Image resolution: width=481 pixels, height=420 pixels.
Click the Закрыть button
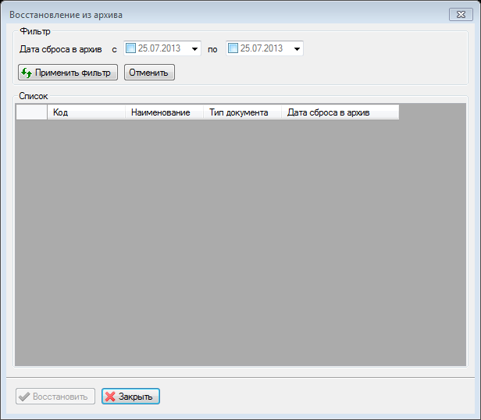click(x=130, y=397)
